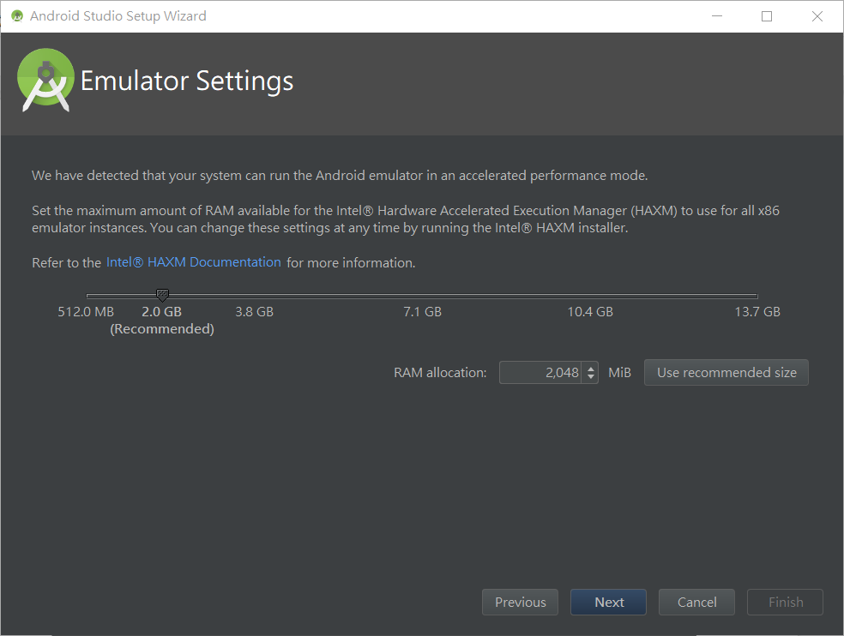Click the MiB unit label
Viewport: 844px width, 636px height.
619,372
